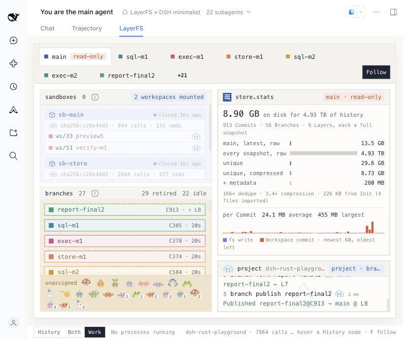
Task: Click the Workspace commit legend swatch
Action: (x=262, y=240)
